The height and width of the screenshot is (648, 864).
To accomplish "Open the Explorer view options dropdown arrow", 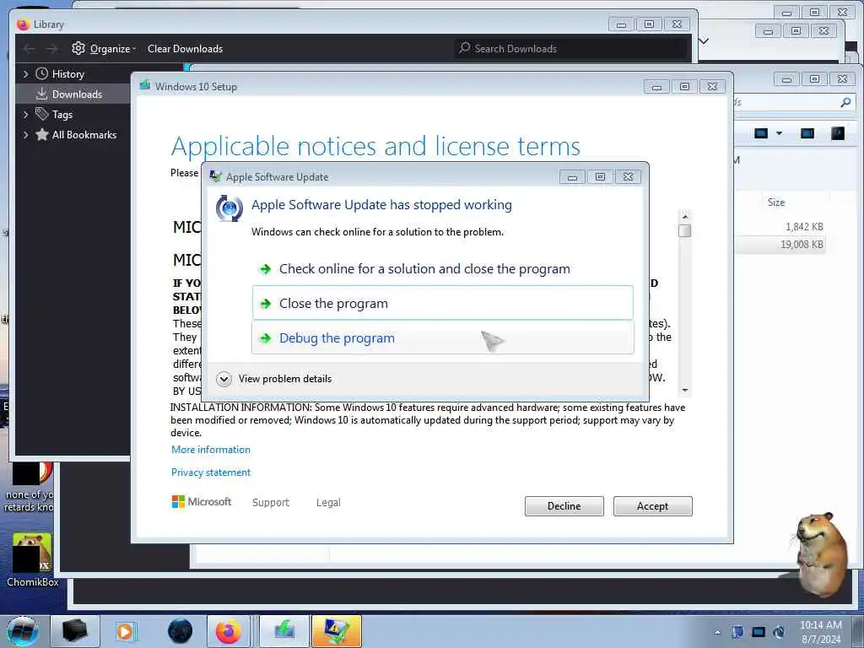I will [779, 133].
